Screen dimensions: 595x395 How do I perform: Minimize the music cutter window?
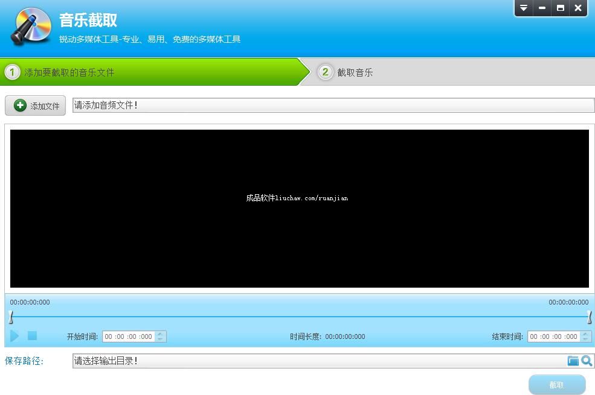coord(542,8)
